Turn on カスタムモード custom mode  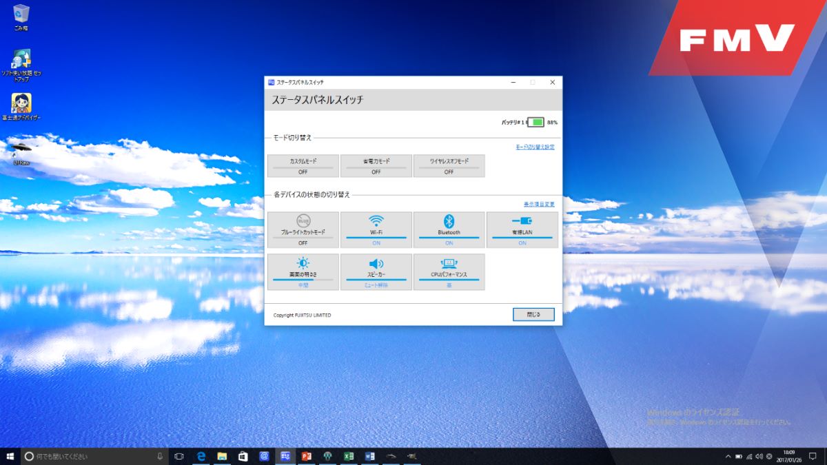click(303, 165)
